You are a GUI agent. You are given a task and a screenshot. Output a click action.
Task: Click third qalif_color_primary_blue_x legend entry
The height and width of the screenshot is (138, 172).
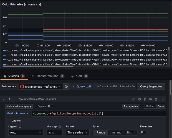point(87,59)
